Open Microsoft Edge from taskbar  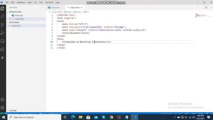tap(73, 117)
